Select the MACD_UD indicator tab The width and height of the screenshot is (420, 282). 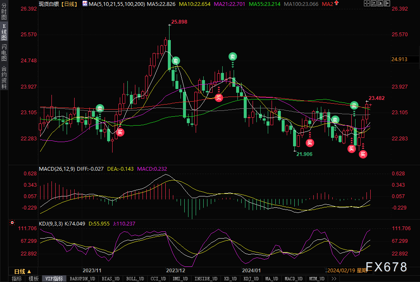(293, 279)
